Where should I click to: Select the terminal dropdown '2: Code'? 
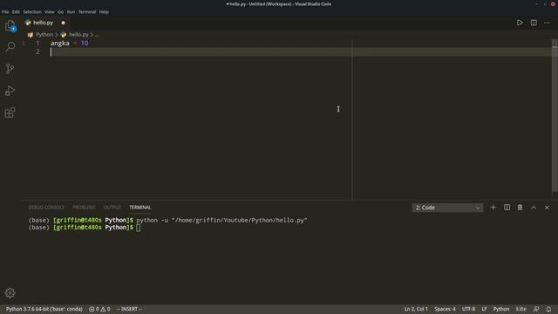447,208
